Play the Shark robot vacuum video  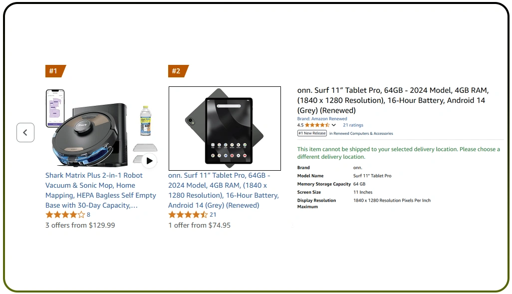[x=149, y=161]
